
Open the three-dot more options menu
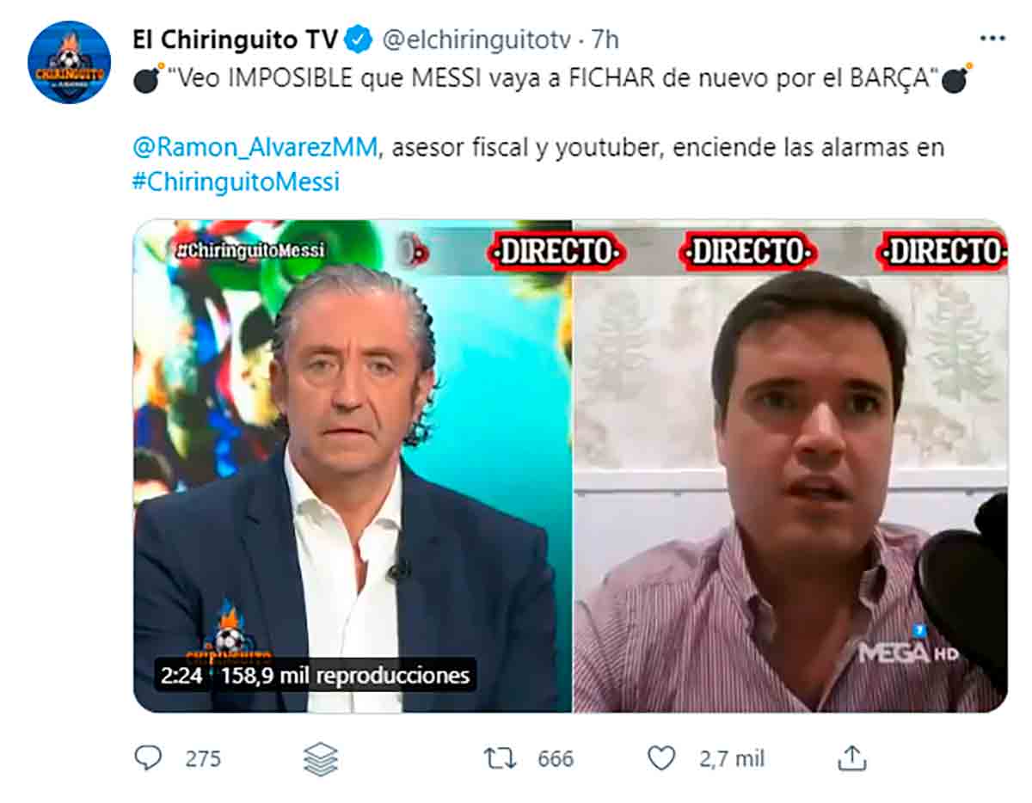point(992,39)
